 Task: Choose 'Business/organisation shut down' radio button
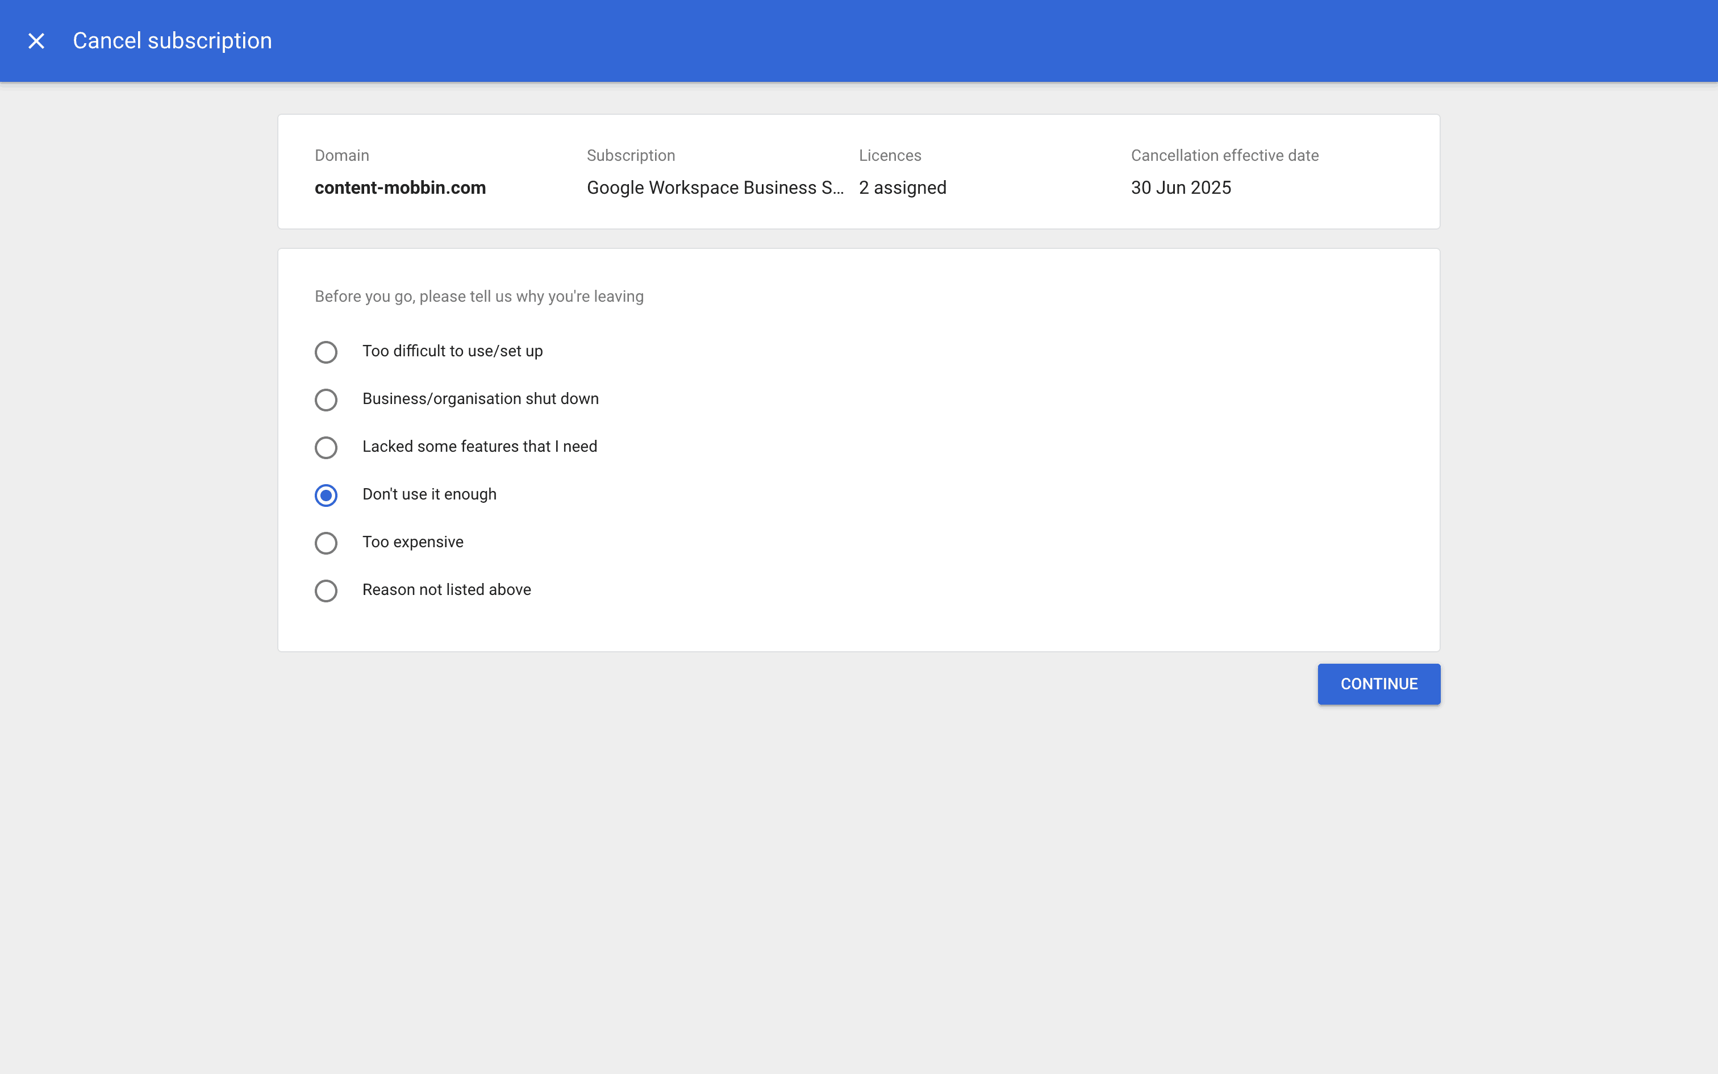(326, 400)
